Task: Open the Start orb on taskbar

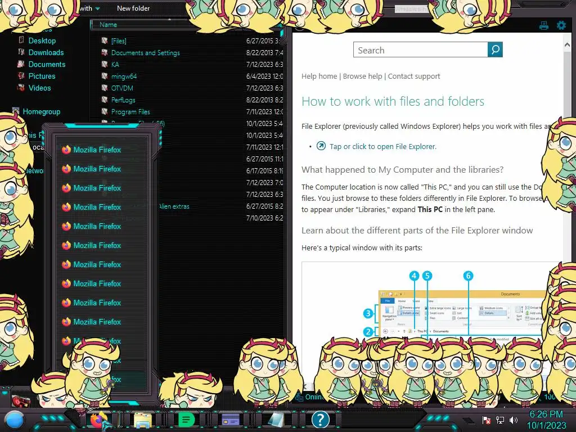Action: 15,420
